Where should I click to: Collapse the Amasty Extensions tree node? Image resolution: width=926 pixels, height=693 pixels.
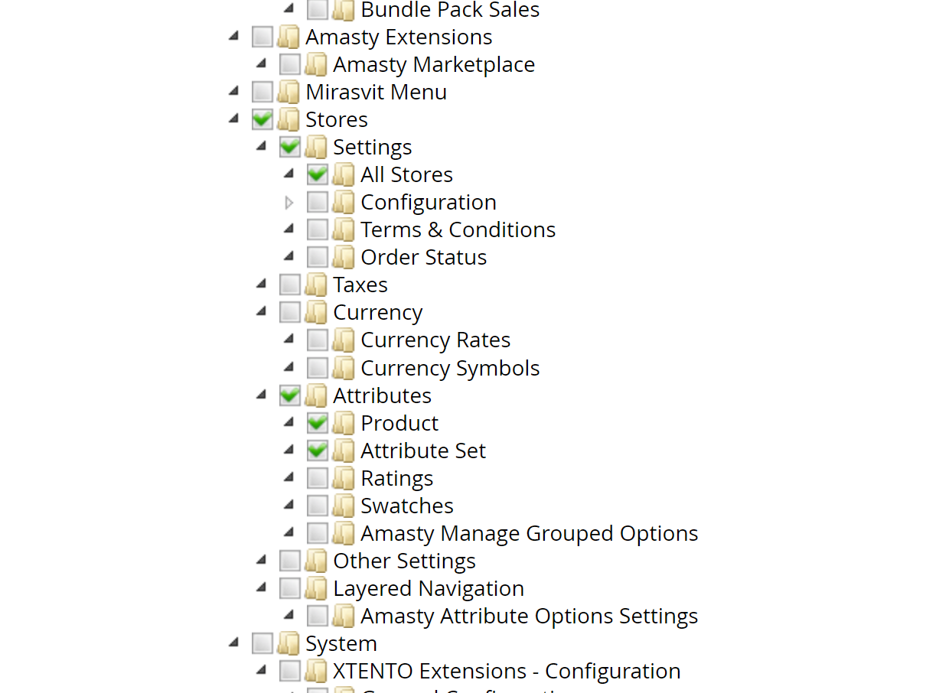click(x=234, y=36)
